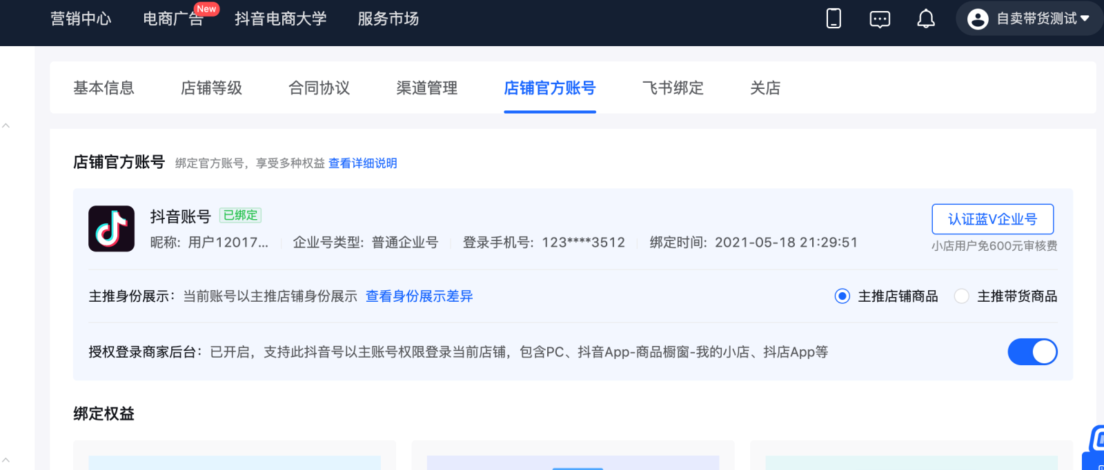The width and height of the screenshot is (1104, 470).
Task: Select the 店铺官方账号 tab
Action: [550, 88]
